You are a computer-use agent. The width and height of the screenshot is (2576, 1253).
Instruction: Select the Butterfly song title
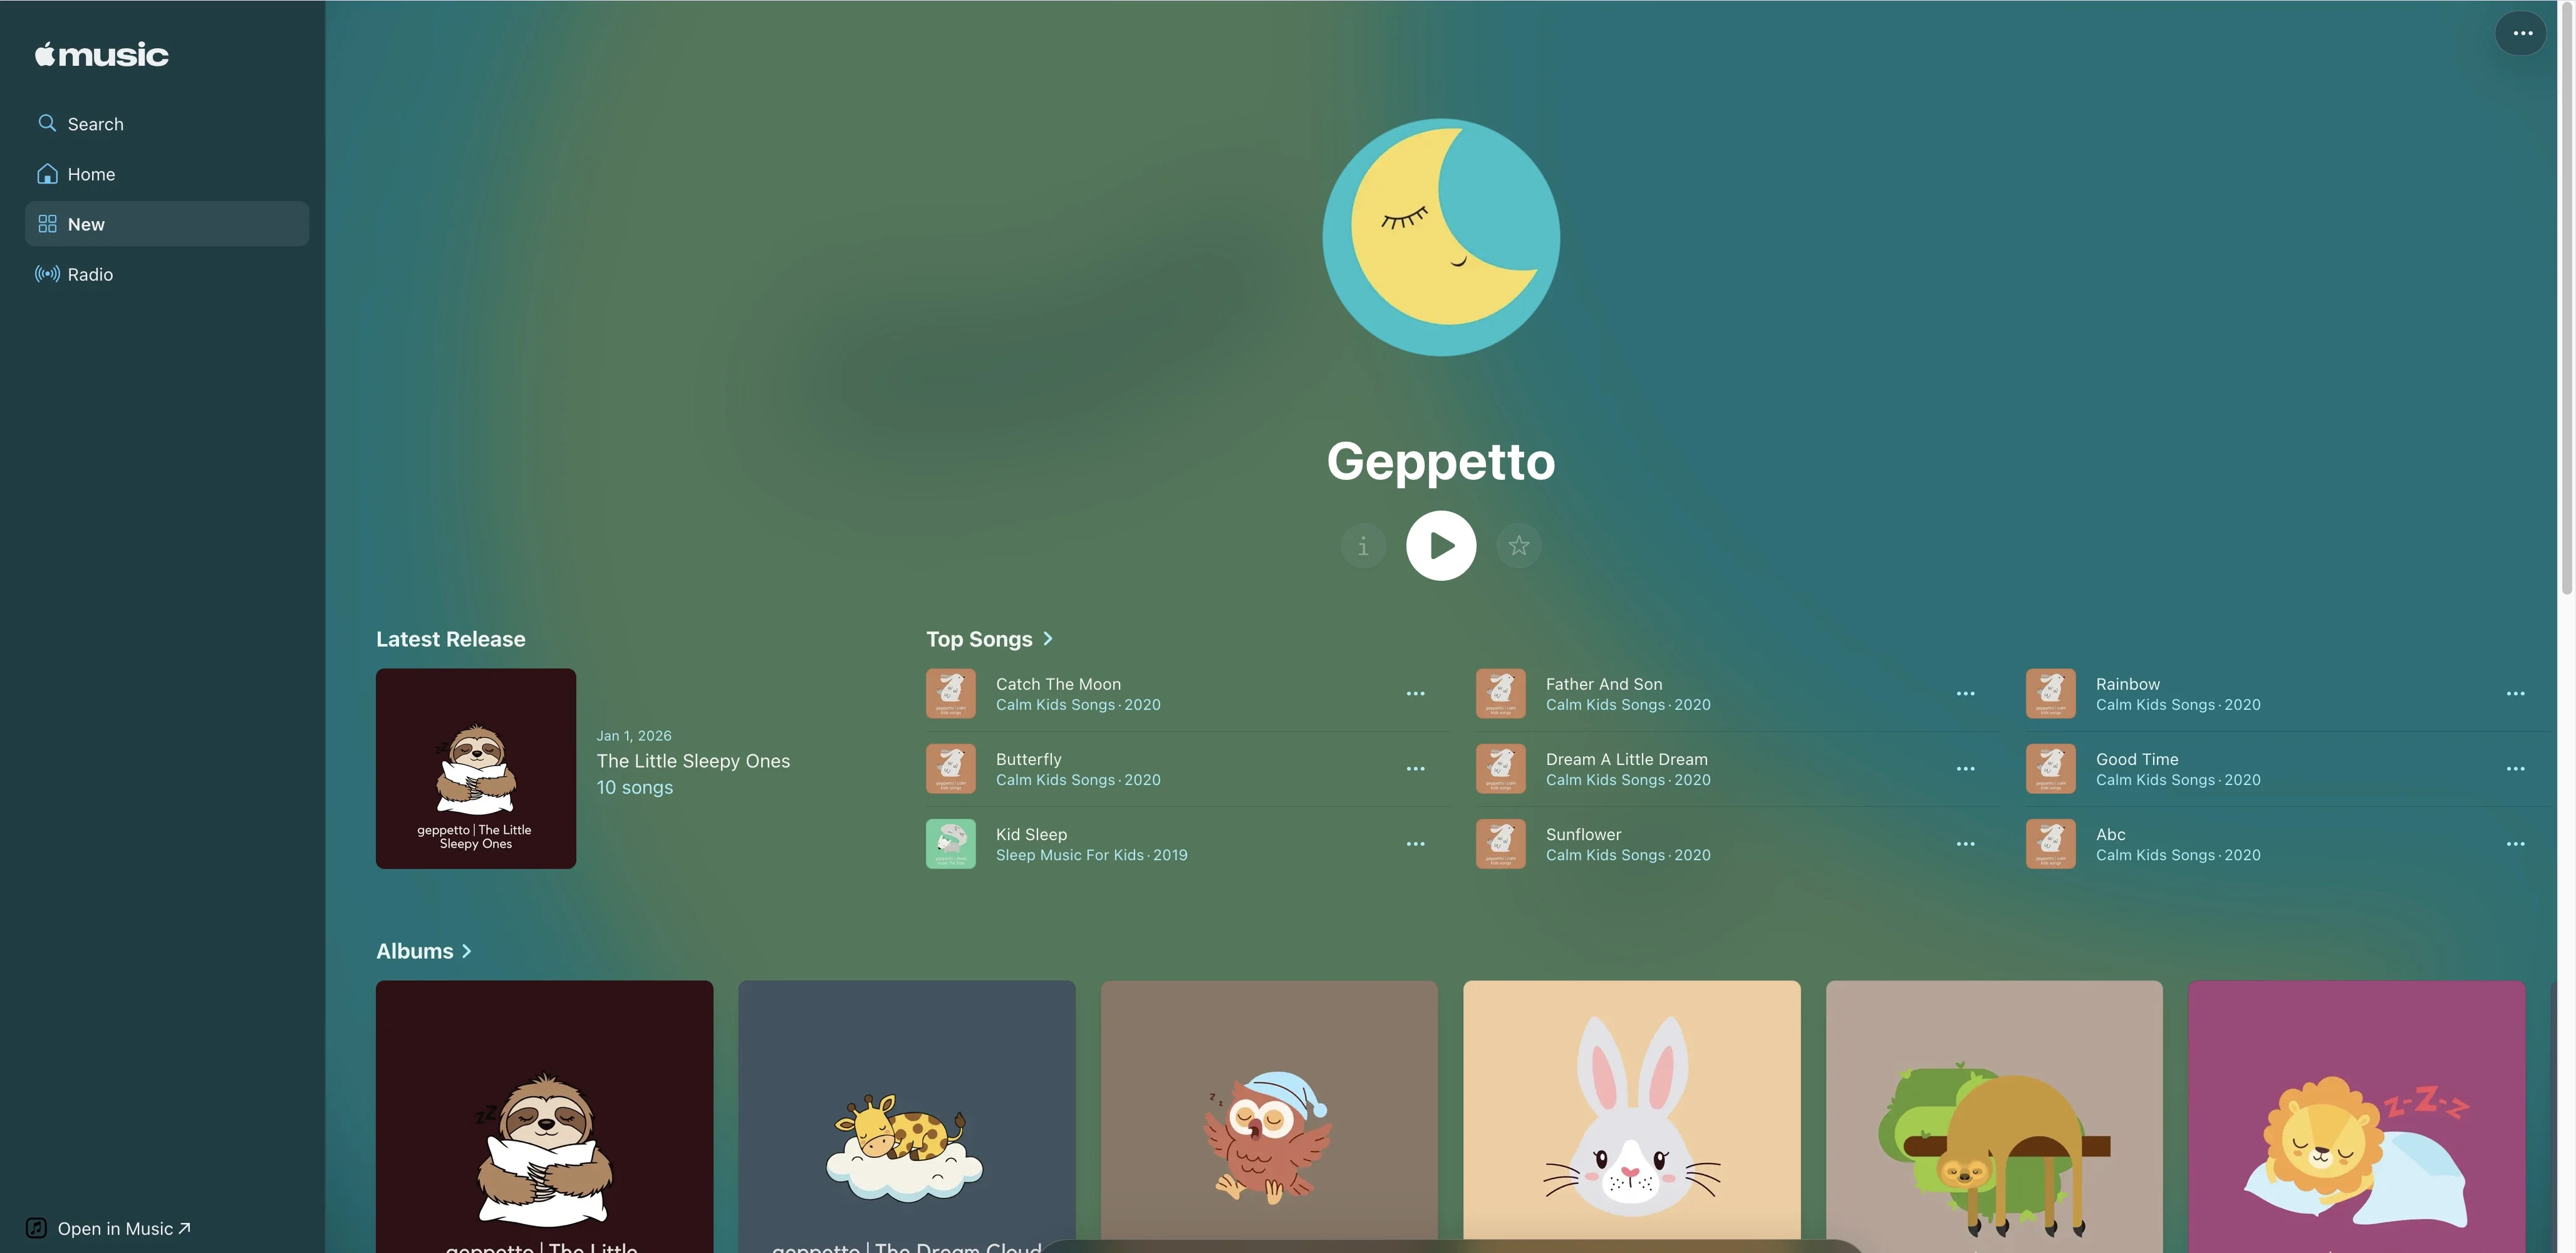1028,759
